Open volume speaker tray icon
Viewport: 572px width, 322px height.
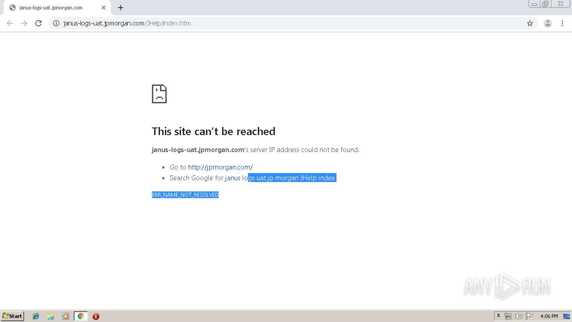(x=518, y=316)
